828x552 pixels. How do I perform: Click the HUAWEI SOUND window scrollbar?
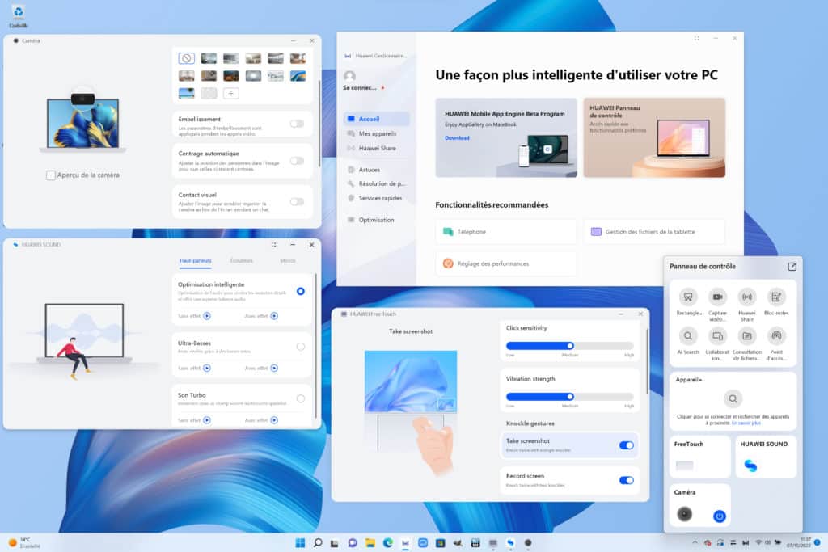point(316,346)
